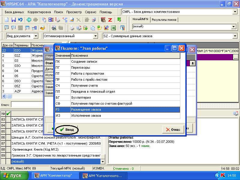
Task: Switch to the 'Результаты поиска' tab
Action: [x=164, y=20]
